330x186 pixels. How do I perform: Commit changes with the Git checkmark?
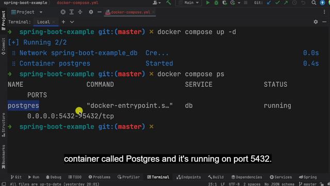tap(277, 3)
